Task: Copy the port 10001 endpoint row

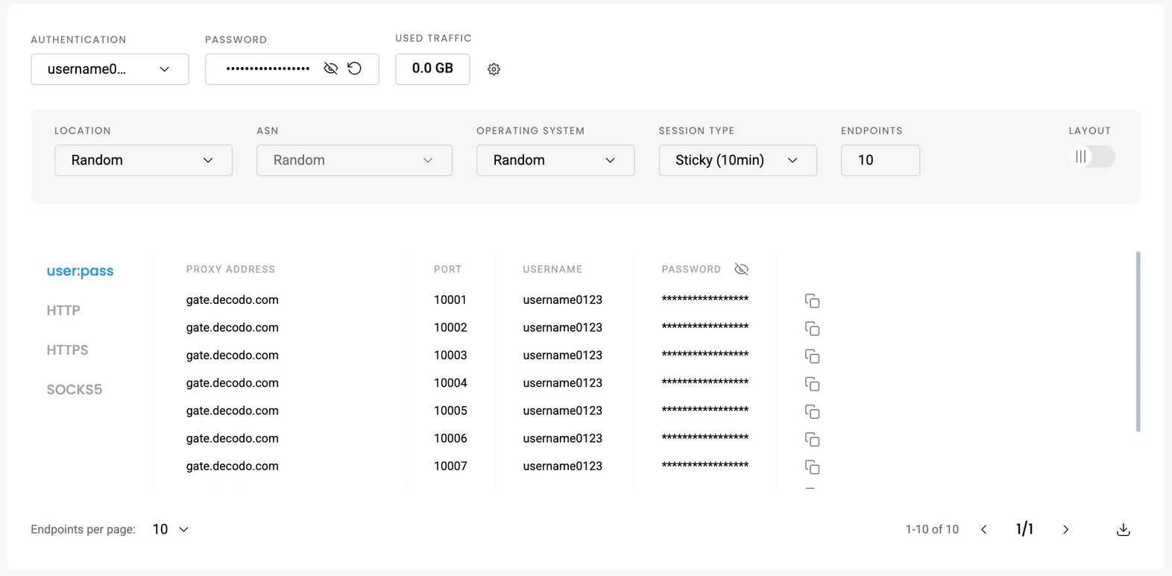Action: pos(812,301)
